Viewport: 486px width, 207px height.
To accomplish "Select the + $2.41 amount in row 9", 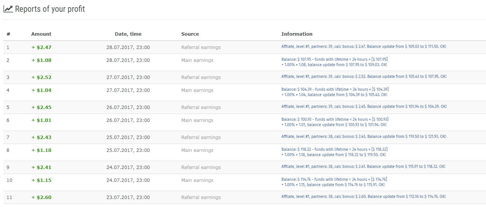I will tap(41, 167).
